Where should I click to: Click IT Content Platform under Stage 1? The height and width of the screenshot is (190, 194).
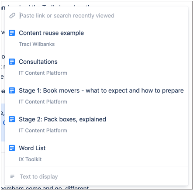(x=43, y=102)
